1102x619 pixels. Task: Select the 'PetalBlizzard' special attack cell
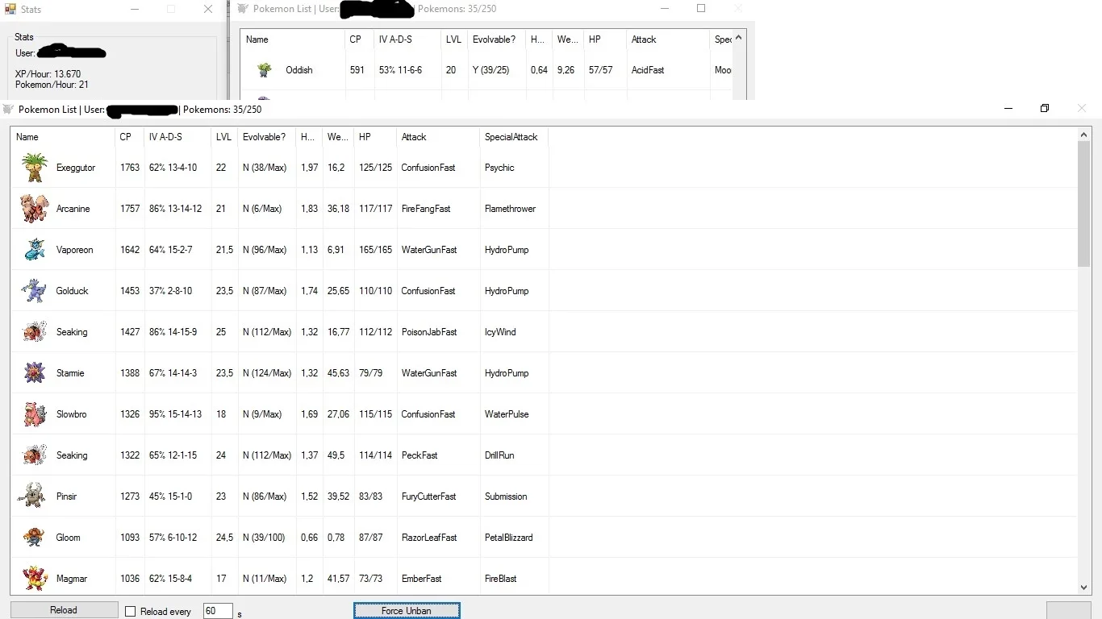509,538
